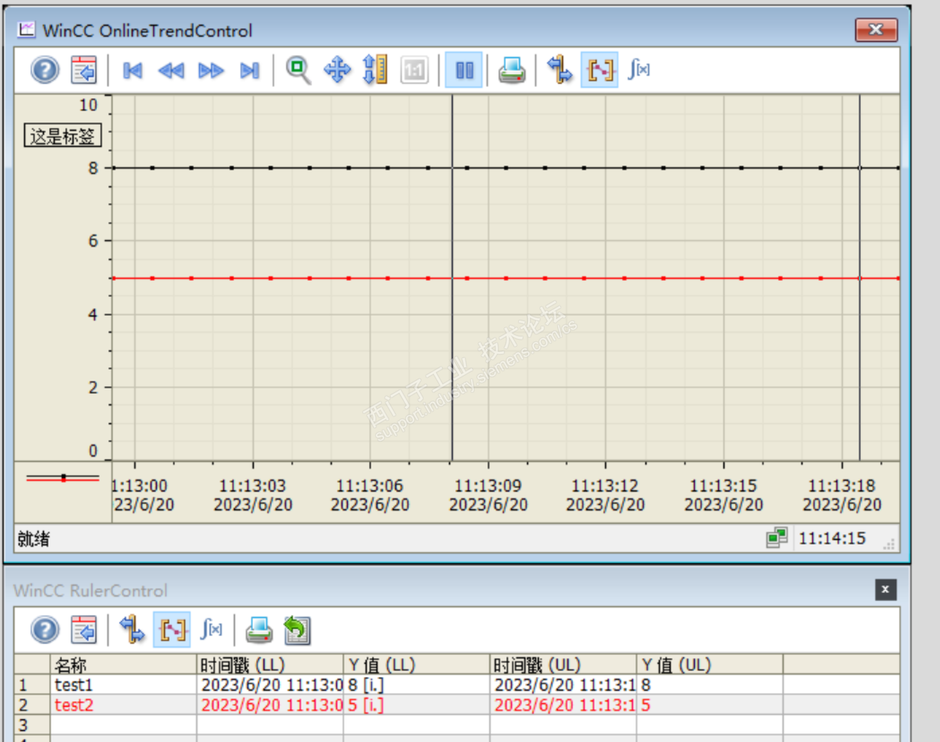Open the trend control configuration dialog
Screen dimensions: 940x742
pos(84,70)
